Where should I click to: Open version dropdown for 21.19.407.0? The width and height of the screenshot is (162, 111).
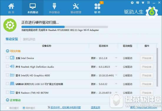[x=116, y=92]
